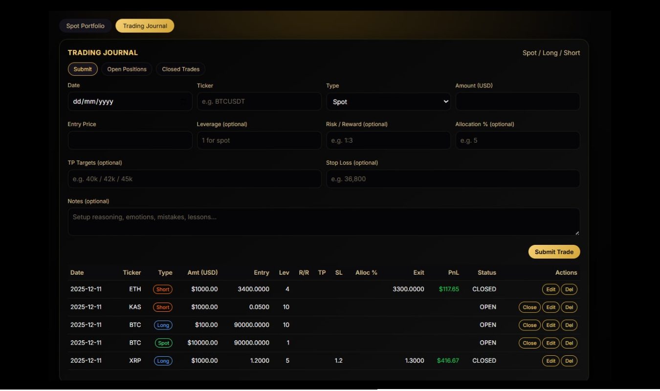
Task: Edit the ETH closed trade
Action: pyautogui.click(x=550, y=289)
